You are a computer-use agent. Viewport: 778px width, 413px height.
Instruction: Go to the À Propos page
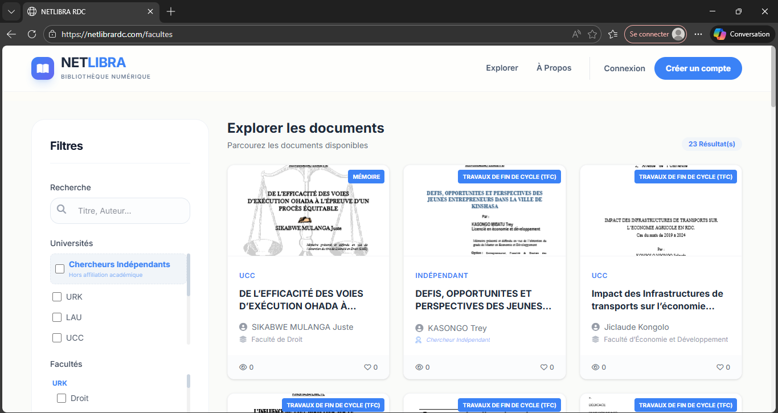pos(554,68)
